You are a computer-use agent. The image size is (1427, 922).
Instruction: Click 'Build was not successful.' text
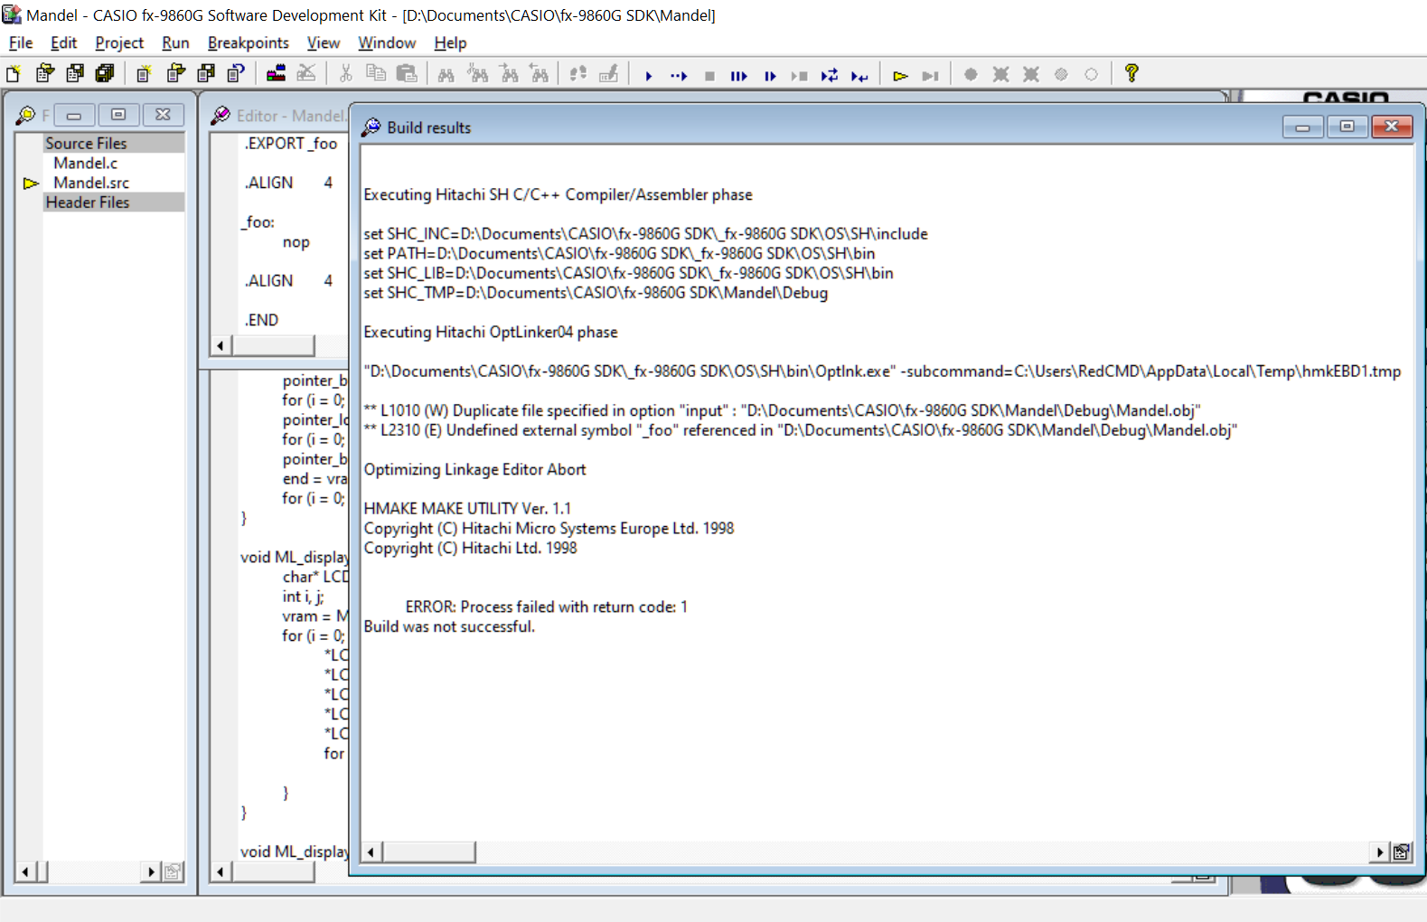(x=449, y=626)
